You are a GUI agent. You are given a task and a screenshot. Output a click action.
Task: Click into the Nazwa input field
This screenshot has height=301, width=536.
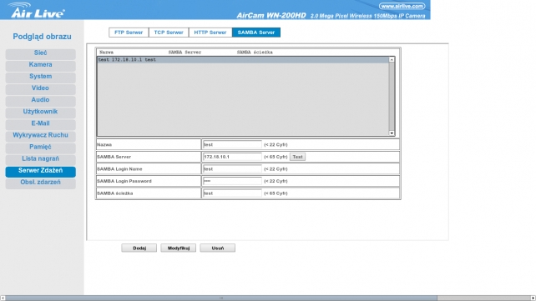(x=232, y=145)
